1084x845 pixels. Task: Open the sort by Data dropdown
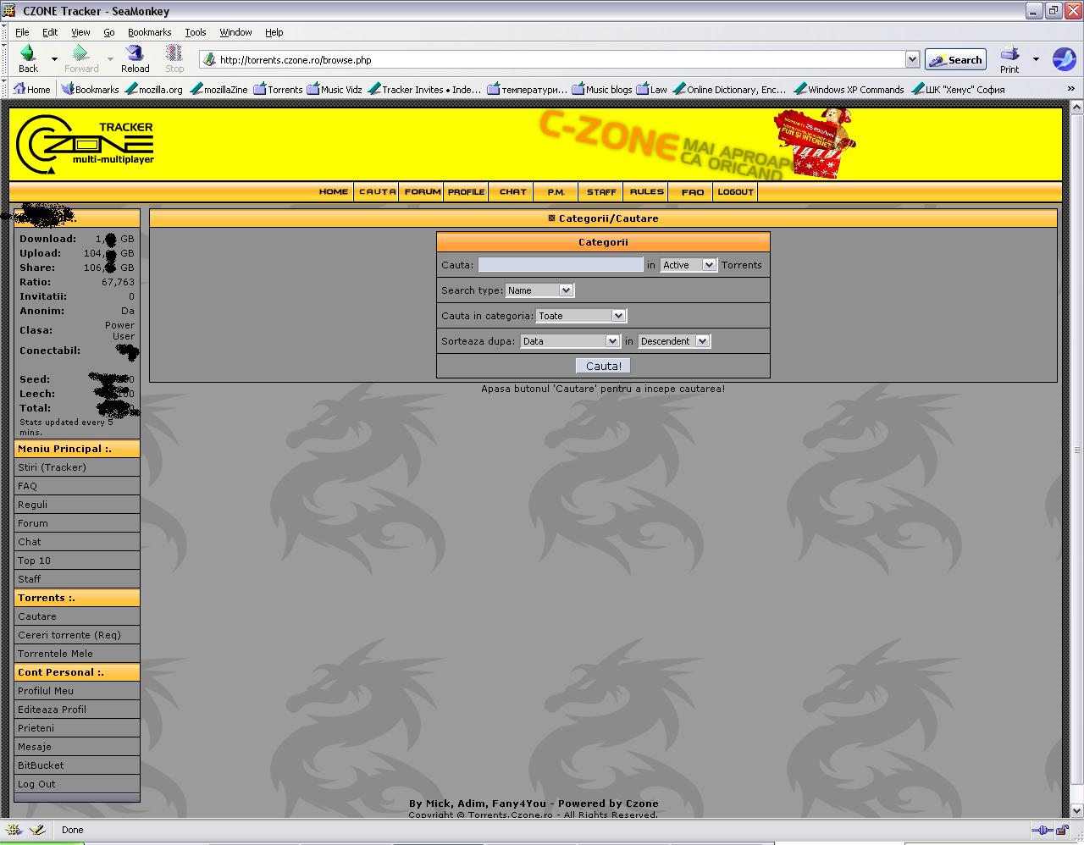click(570, 341)
